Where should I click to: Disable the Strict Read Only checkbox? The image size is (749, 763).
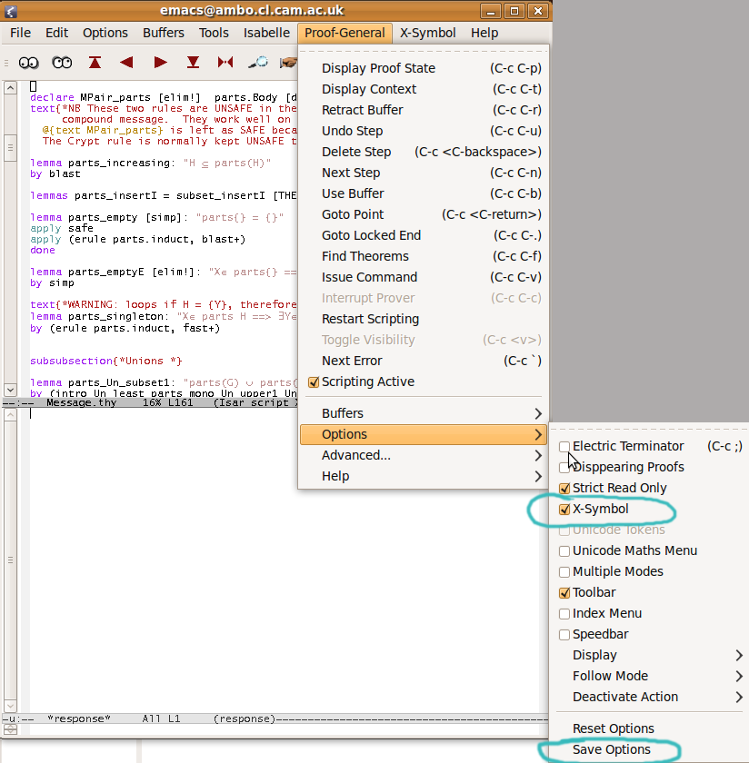pos(564,489)
